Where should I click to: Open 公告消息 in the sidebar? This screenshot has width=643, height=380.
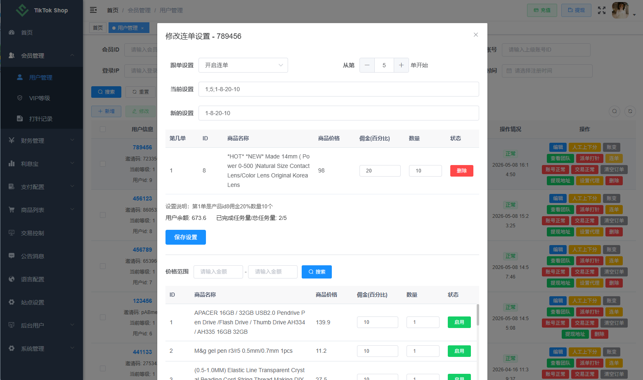(x=41, y=256)
